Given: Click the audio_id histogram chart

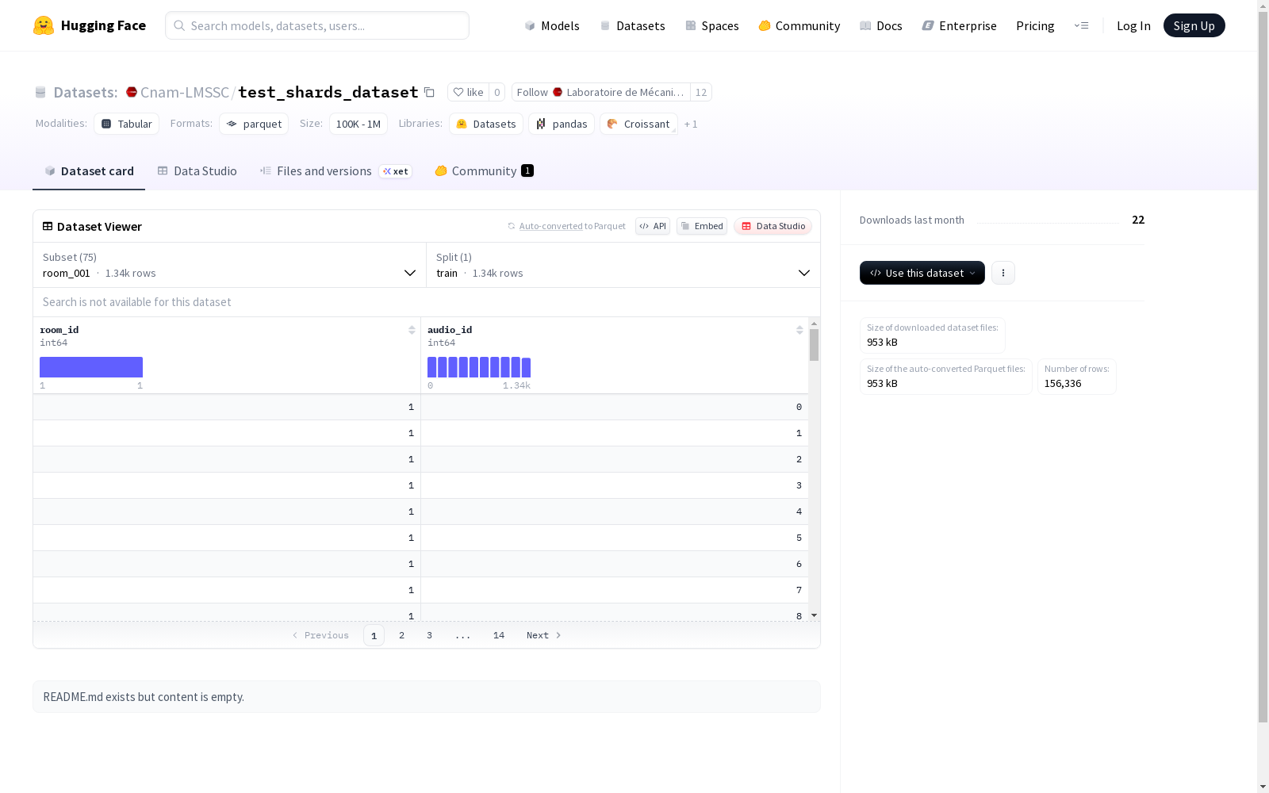Looking at the screenshot, I should point(479,367).
